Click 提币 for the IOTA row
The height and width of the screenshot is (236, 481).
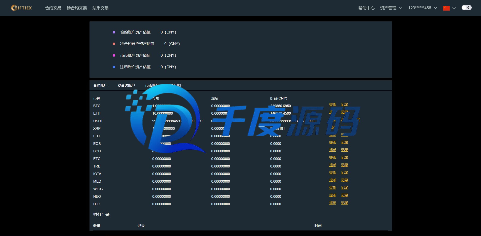[x=333, y=173]
